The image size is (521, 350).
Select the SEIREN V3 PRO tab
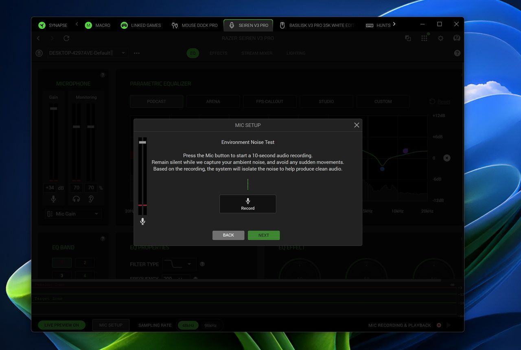[x=248, y=25]
